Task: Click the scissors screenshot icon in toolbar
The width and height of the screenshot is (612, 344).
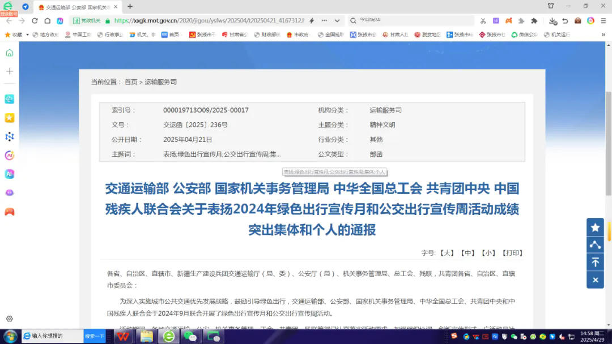Action: point(483,21)
